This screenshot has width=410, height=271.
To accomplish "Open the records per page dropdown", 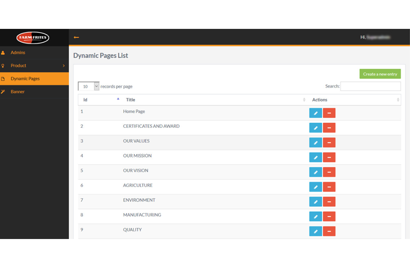I will pyautogui.click(x=89, y=86).
